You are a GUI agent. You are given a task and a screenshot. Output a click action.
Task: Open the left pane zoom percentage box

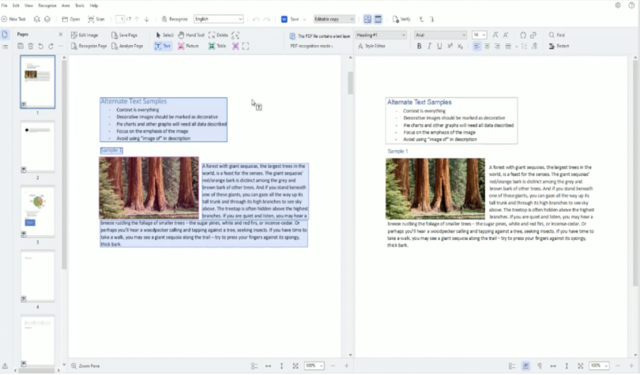point(314,366)
